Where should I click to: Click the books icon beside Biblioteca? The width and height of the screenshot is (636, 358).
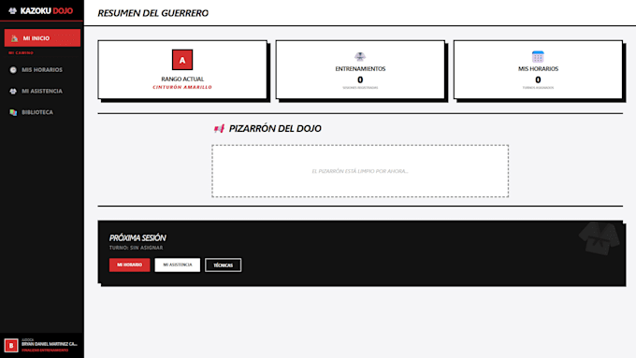point(13,112)
